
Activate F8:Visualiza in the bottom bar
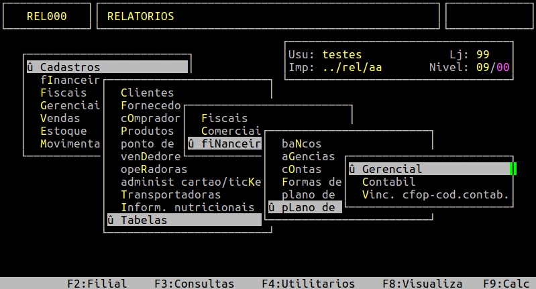[x=423, y=284]
